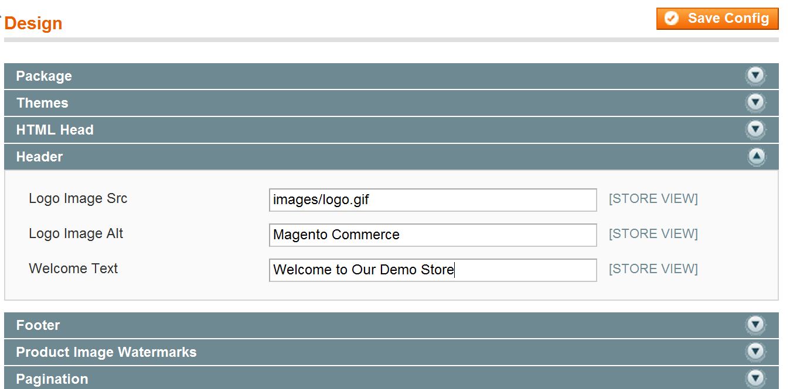Collapse Header using its up-arrow icon
Image resolution: width=790 pixels, height=389 pixels.
[757, 157]
